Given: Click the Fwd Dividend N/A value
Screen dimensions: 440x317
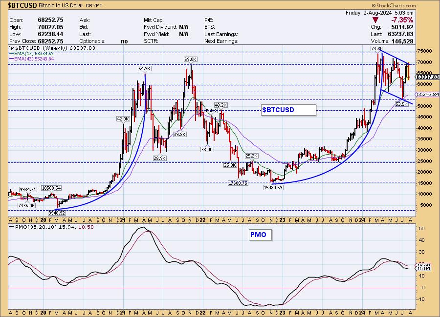Looking at the screenshot, I should (183, 27).
